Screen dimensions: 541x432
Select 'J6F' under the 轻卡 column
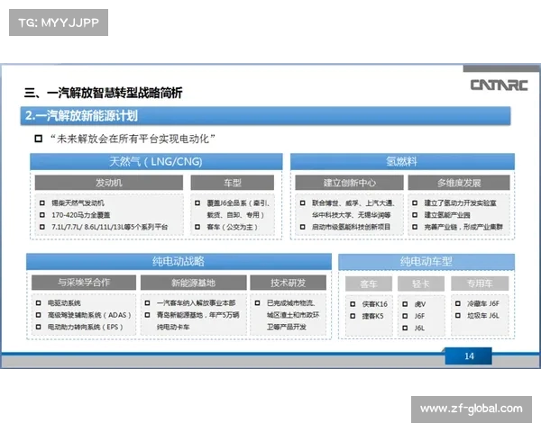tap(419, 316)
